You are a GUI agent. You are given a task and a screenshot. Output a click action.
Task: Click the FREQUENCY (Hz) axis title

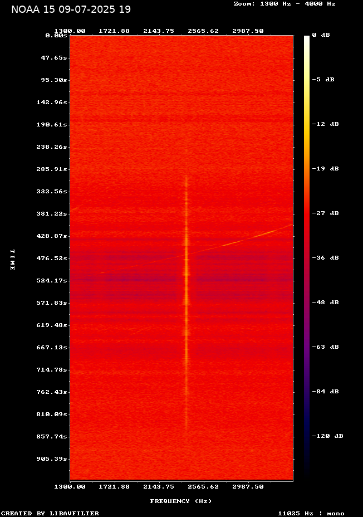(x=181, y=501)
